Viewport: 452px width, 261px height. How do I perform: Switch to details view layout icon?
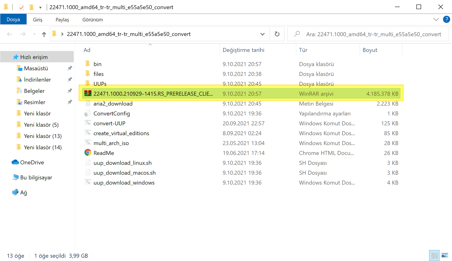click(x=434, y=255)
